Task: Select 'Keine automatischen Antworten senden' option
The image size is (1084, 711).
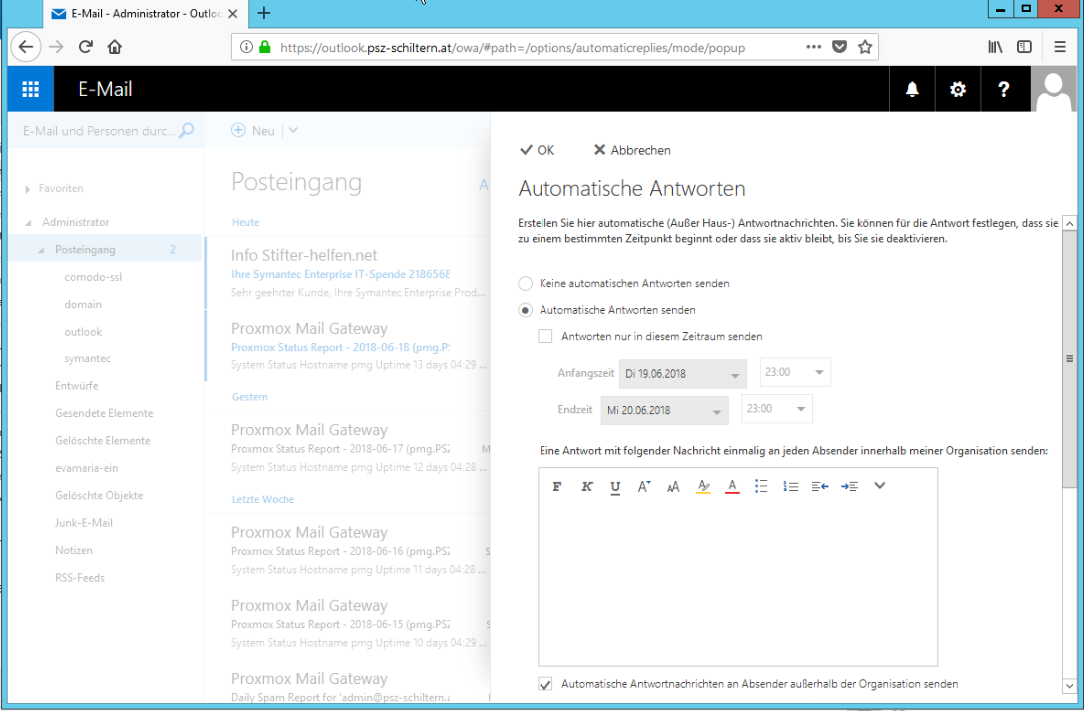Action: [526, 284]
